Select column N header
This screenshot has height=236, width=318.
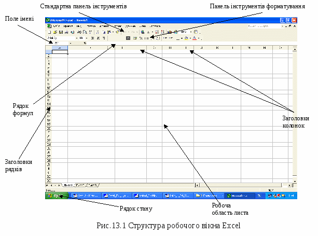coord(265,48)
